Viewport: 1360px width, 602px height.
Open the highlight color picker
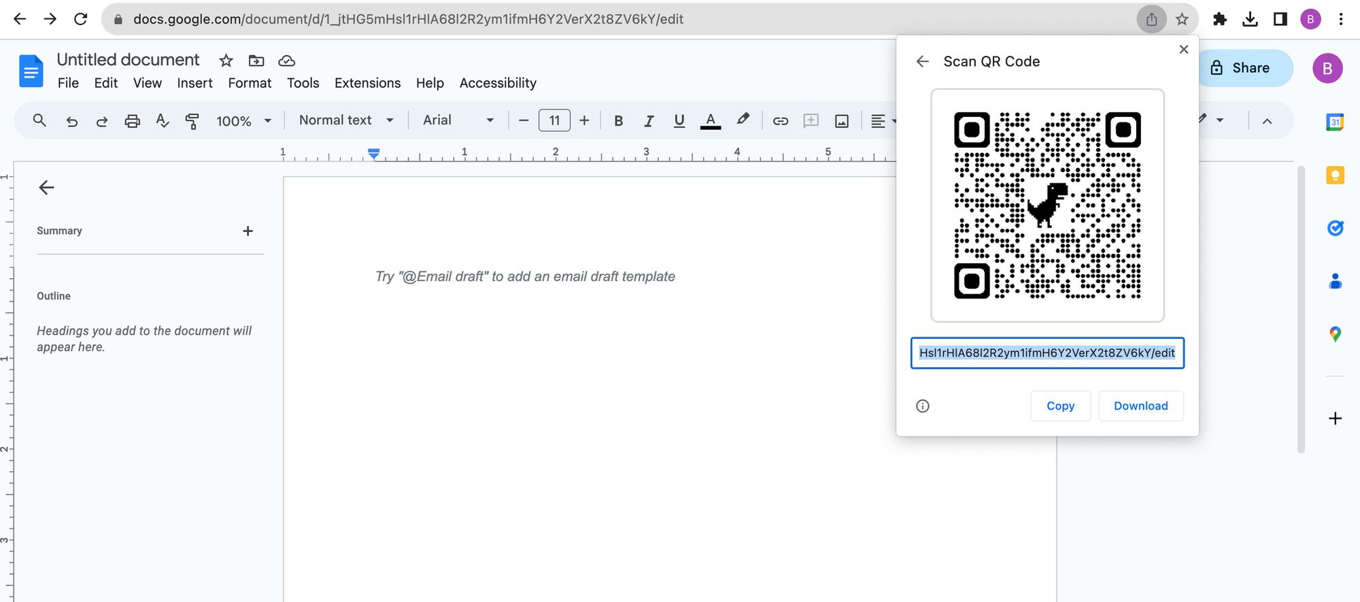click(743, 120)
